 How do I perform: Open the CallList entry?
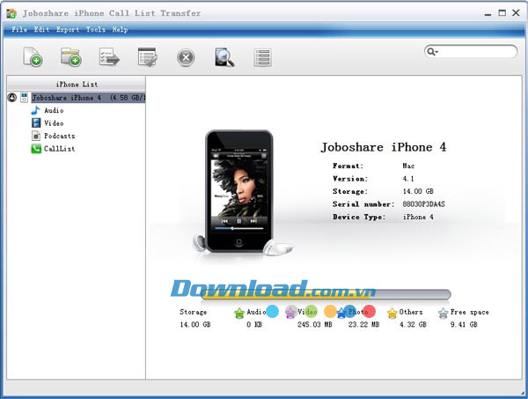pyautogui.click(x=58, y=149)
